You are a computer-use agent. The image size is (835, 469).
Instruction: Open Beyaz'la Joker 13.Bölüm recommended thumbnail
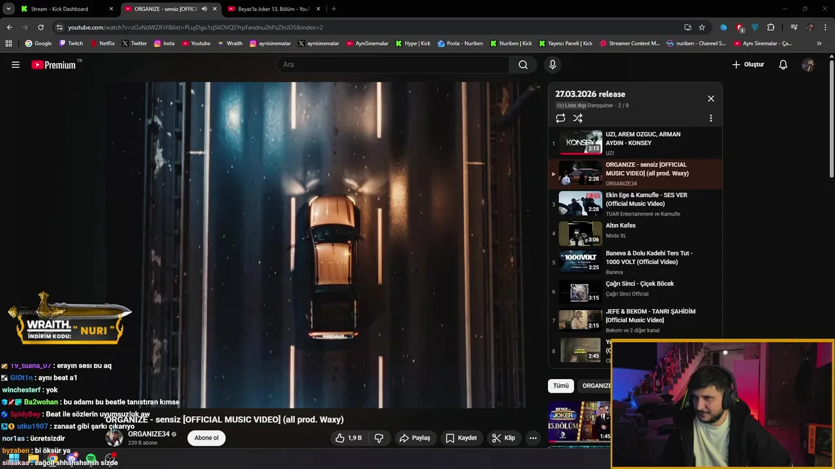(579, 421)
